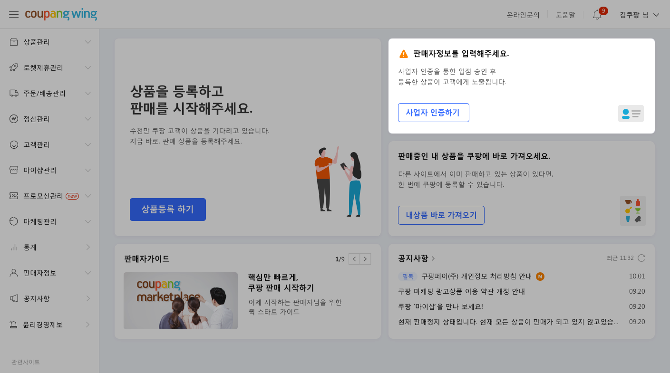Click the 최근 11:32 timestamp
Screen dimensions: 670x373
point(620,258)
